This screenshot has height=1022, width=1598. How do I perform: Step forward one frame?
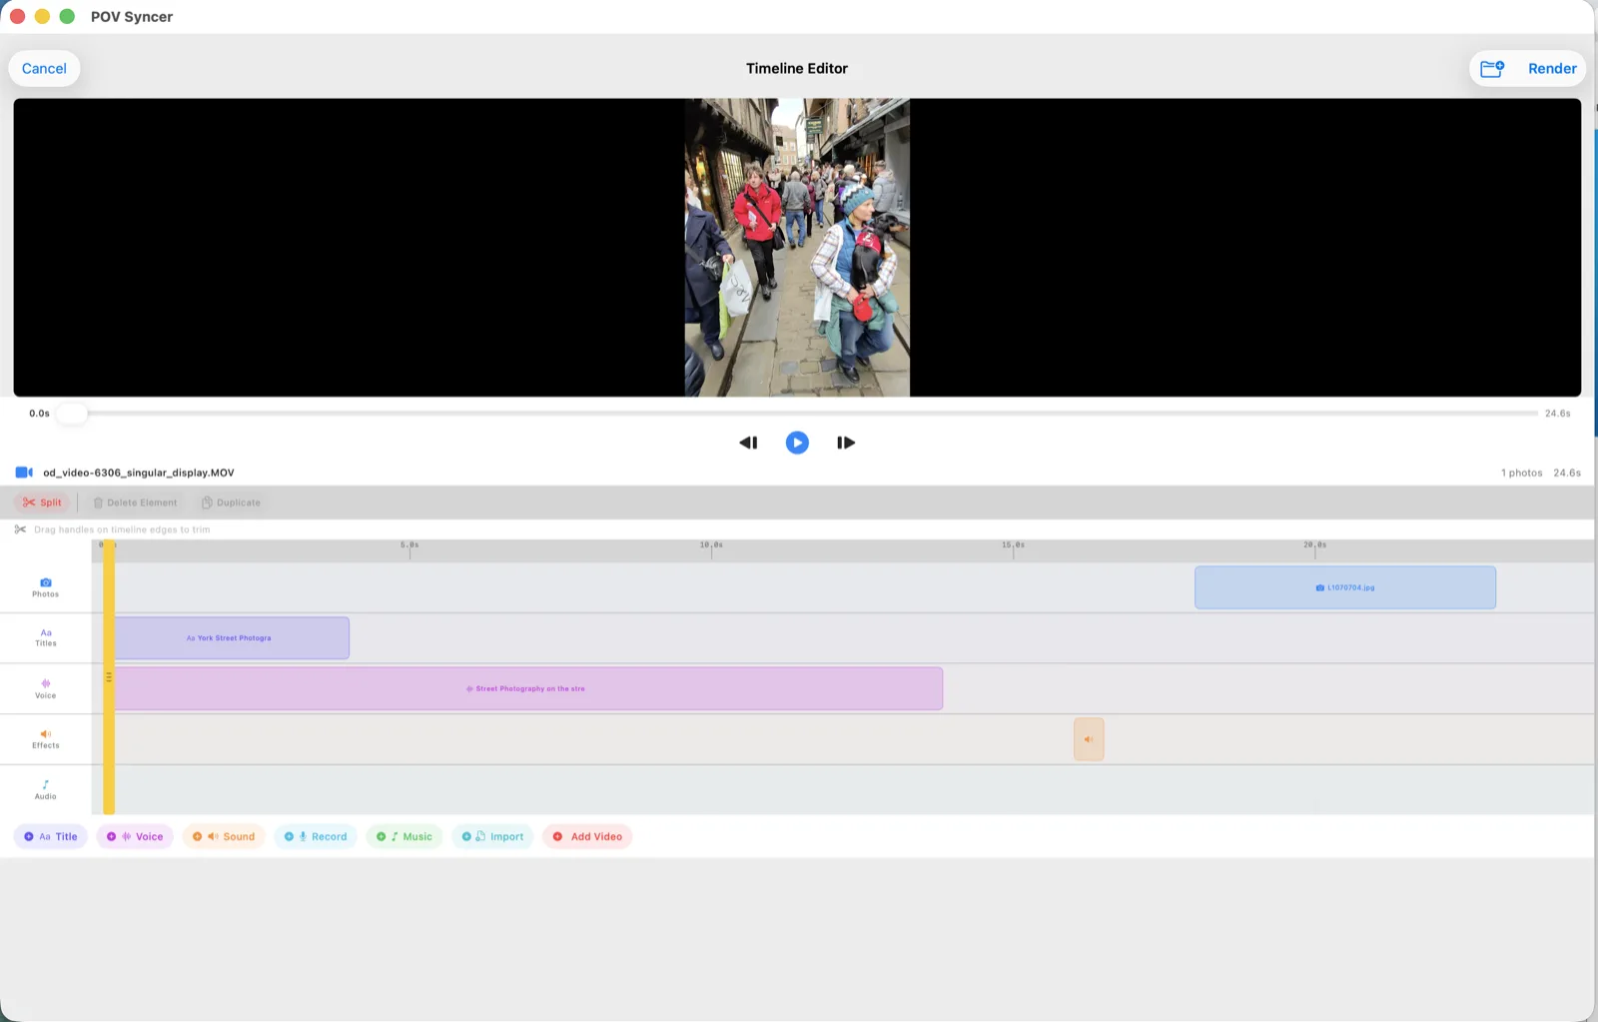[x=846, y=443]
